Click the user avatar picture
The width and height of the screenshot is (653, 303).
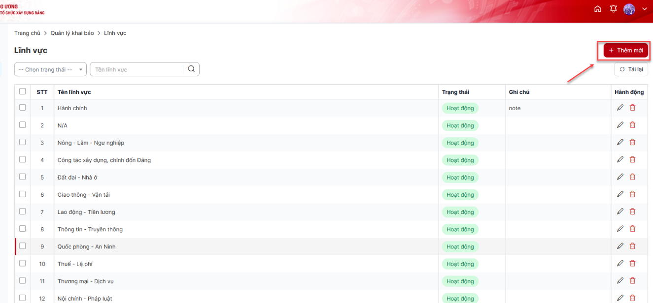629,9
